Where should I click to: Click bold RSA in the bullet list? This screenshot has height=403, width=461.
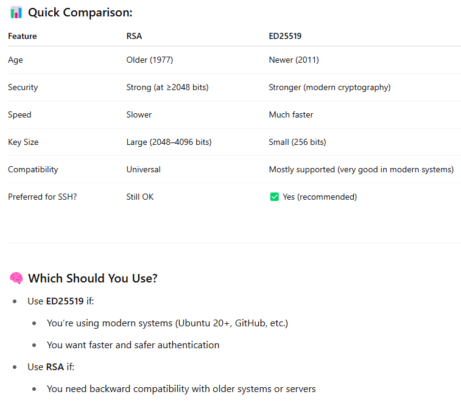(x=55, y=366)
